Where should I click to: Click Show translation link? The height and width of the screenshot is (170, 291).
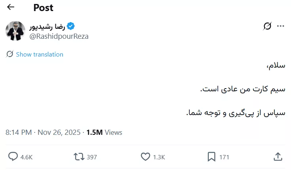point(40,54)
